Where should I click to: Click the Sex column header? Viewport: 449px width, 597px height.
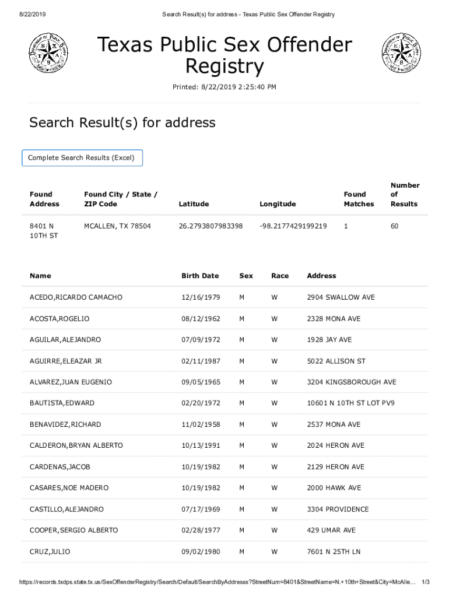(246, 276)
